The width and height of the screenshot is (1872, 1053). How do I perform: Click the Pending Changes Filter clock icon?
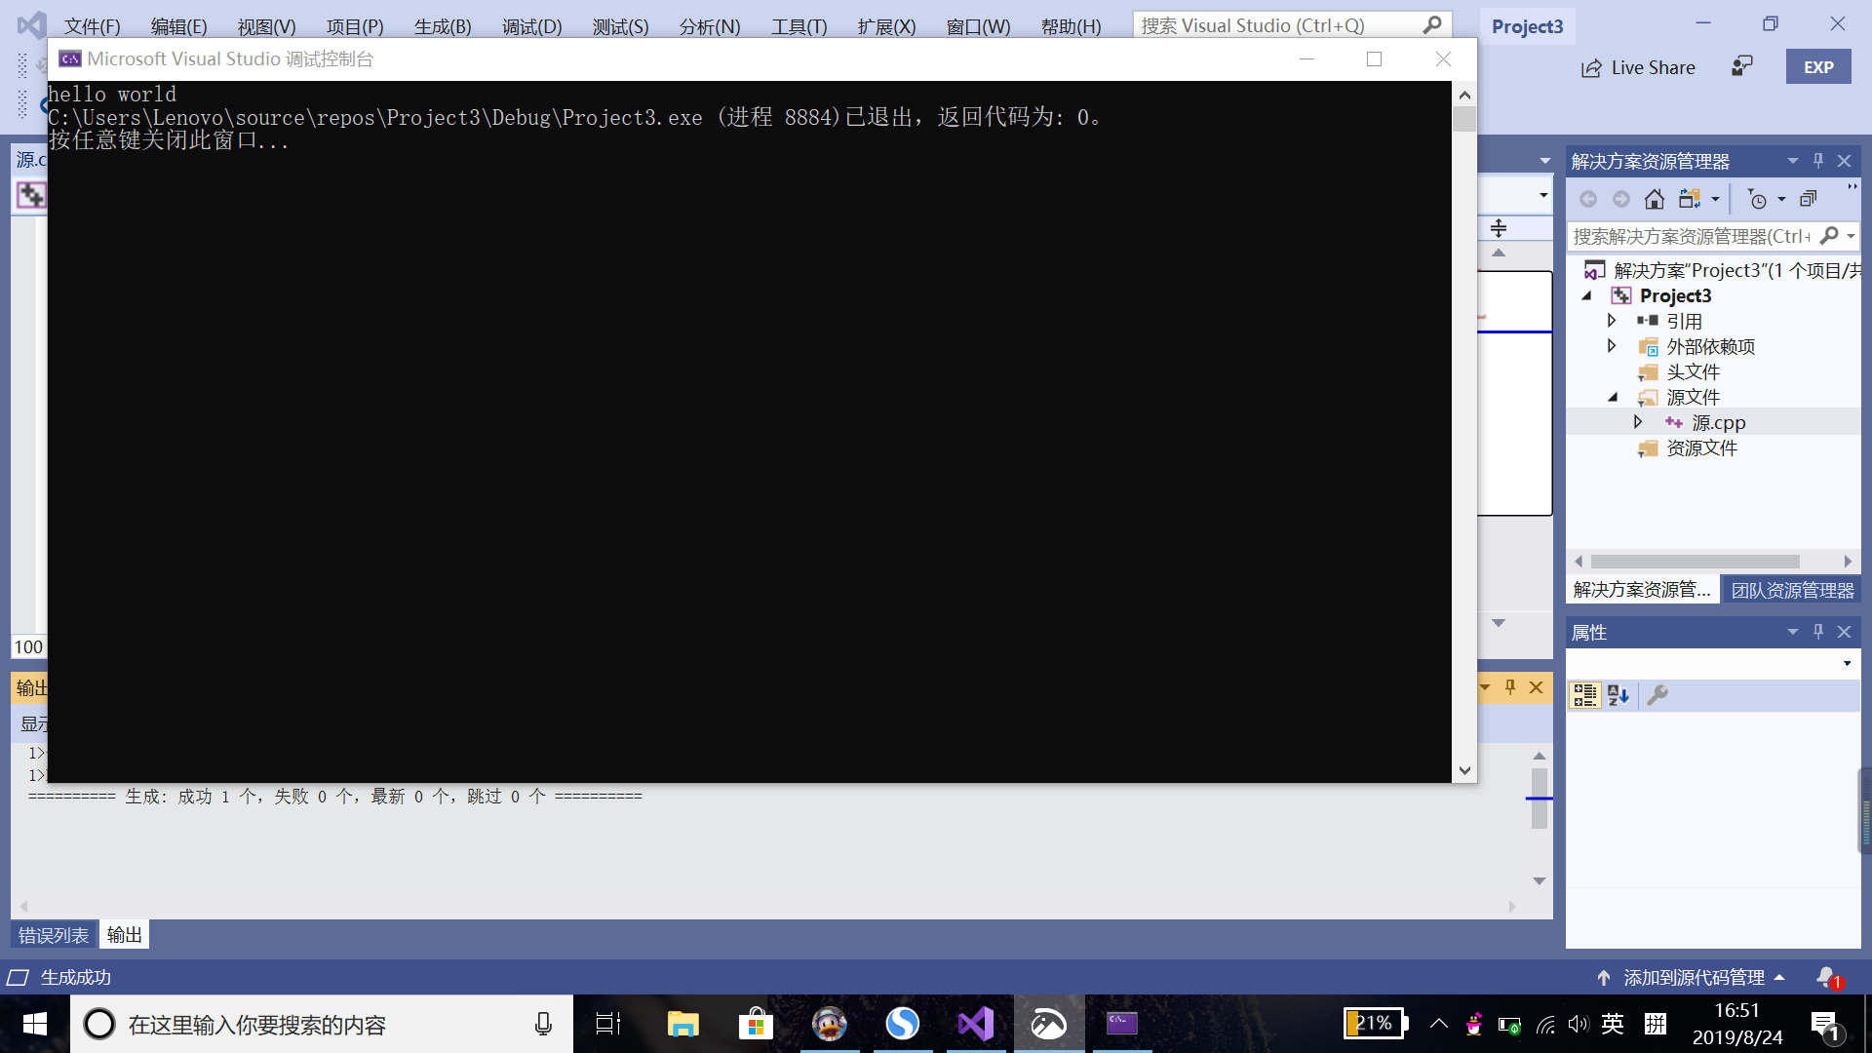pos(1757,200)
